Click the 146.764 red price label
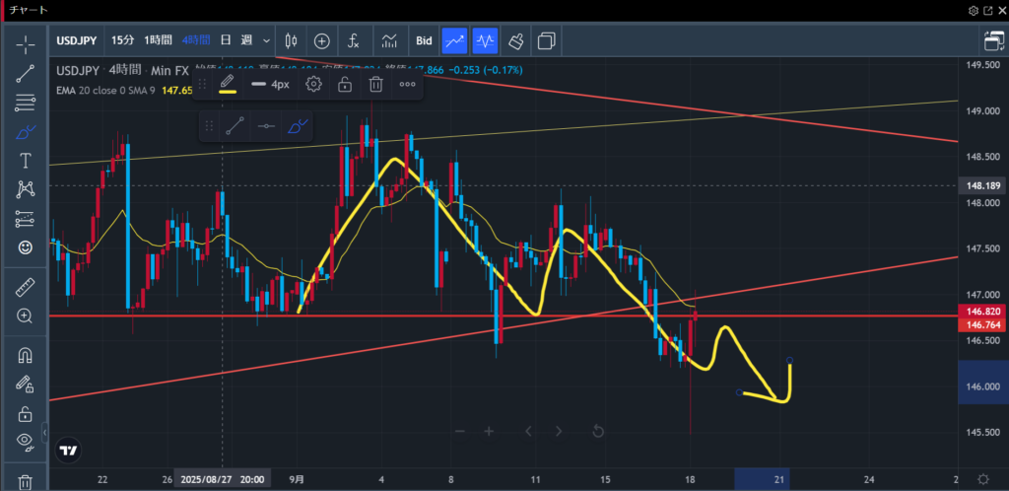This screenshot has width=1009, height=491. click(983, 325)
